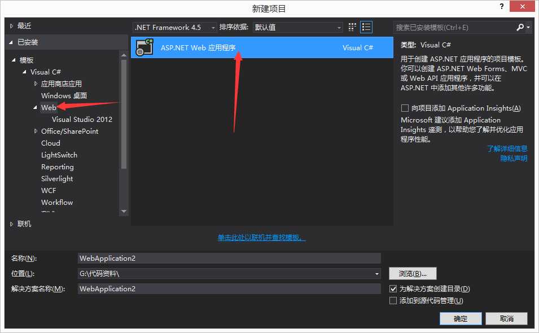The height and width of the screenshot is (333, 539).
Task: Expand the 联机 section
Action: 11,224
